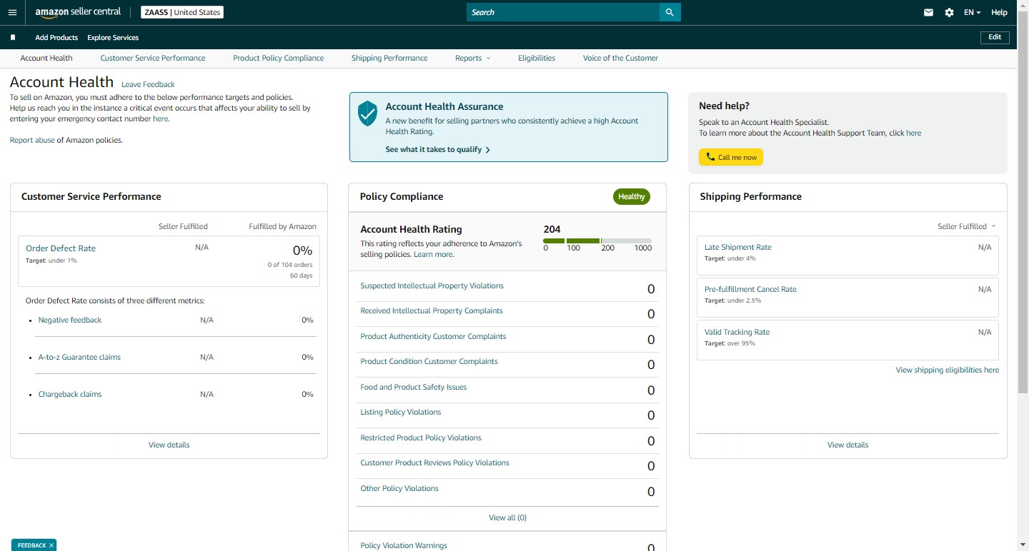
Task: Click View details under Shipping Performance
Action: pos(848,445)
